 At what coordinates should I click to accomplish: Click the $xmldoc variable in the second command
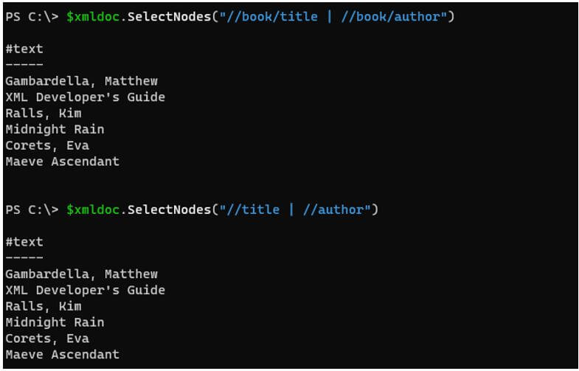pos(93,210)
